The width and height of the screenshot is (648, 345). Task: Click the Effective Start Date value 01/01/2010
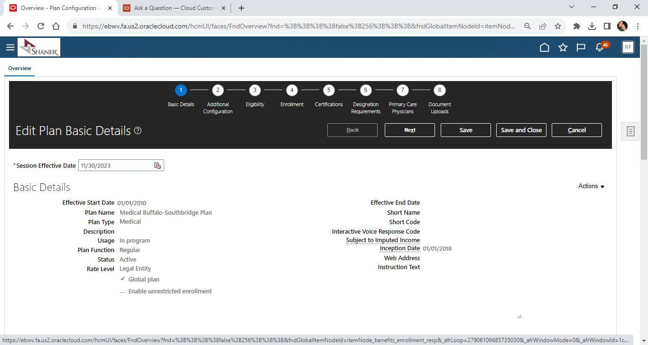[x=132, y=203]
